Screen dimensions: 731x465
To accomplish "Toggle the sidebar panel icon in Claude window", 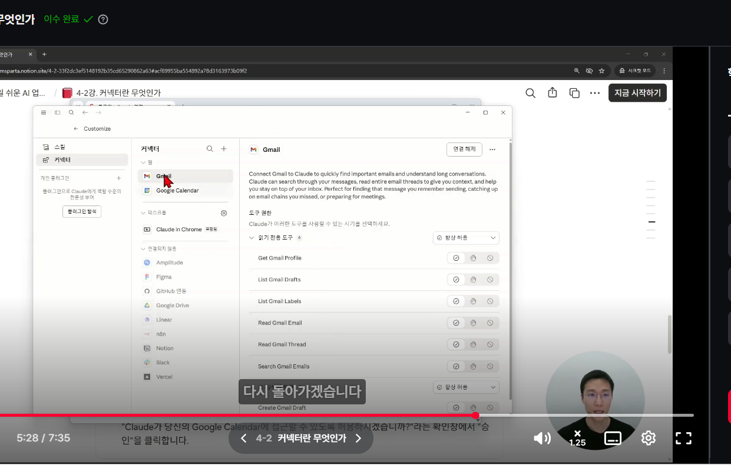I will pyautogui.click(x=57, y=112).
